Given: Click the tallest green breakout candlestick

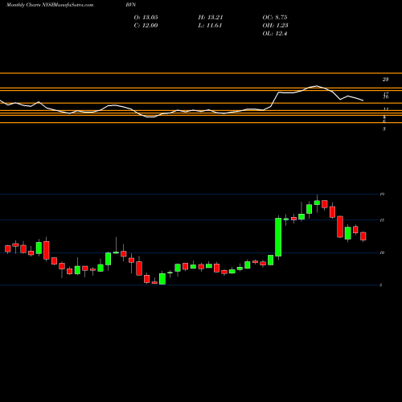Looking at the screenshot, I should (x=278, y=237).
